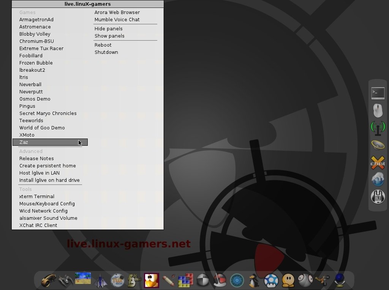Open Blobby Volley beach icon in dock

coord(83,279)
